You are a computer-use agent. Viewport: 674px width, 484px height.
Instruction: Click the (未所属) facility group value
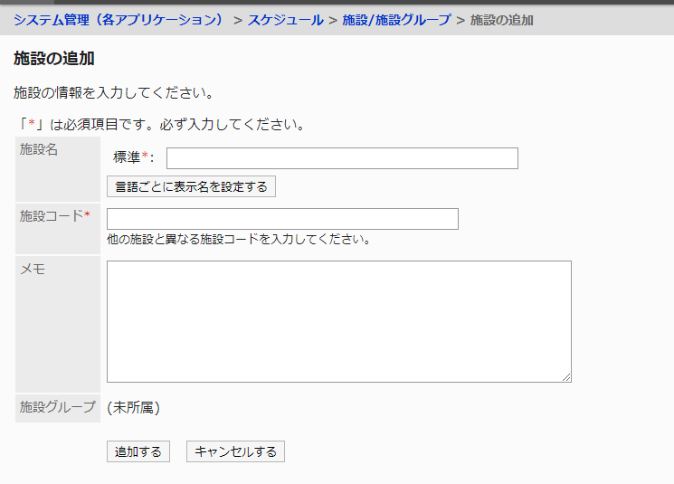point(133,408)
